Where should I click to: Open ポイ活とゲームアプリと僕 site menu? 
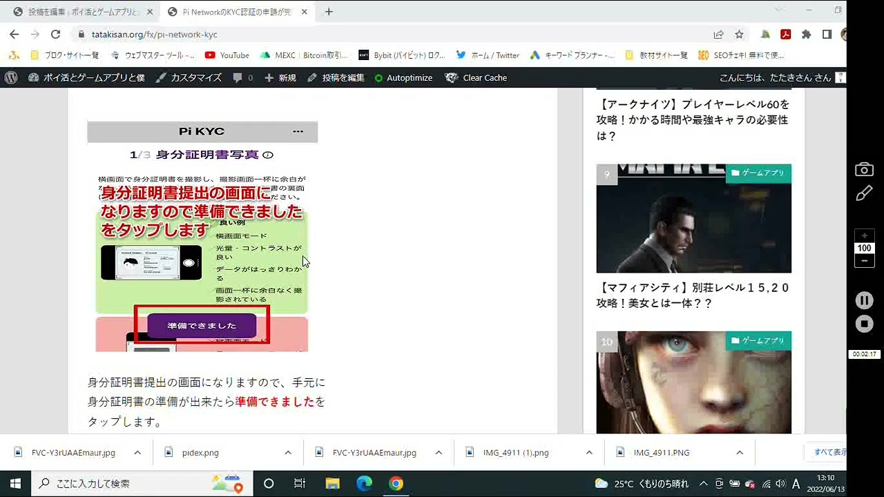pyautogui.click(x=86, y=77)
